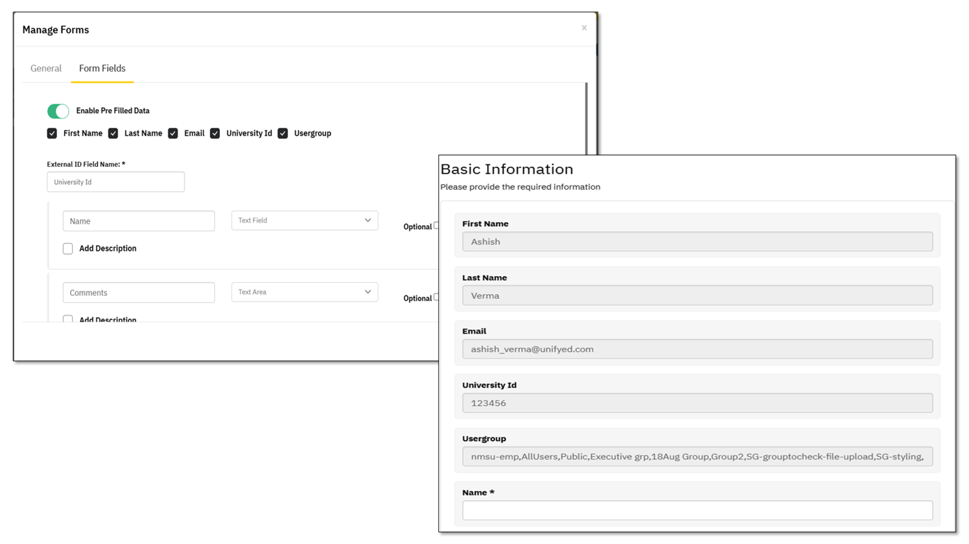Screen dimensions: 969x544
Task: Click the Comments field label input
Action: click(x=139, y=293)
